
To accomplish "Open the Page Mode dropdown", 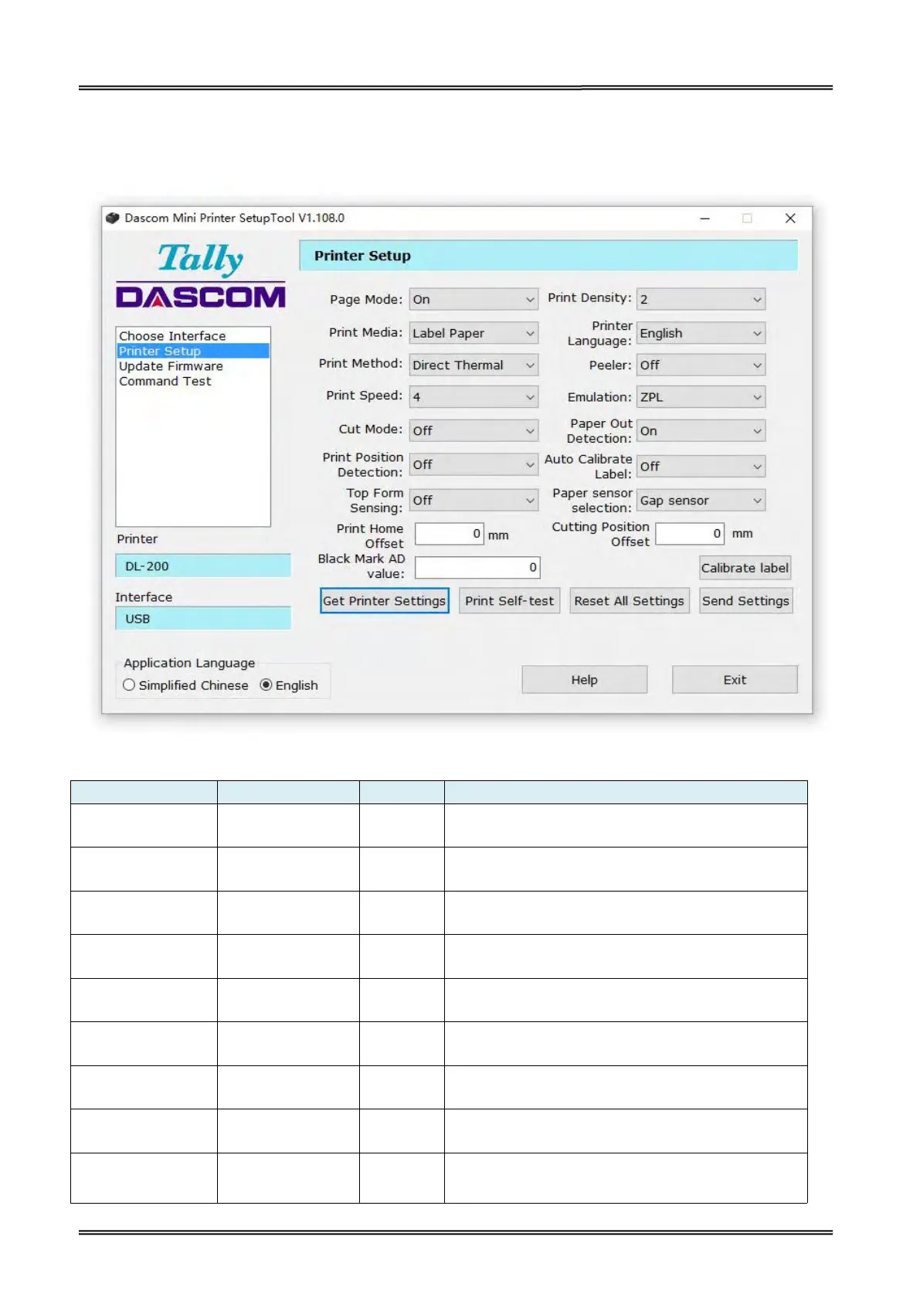I will (474, 300).
